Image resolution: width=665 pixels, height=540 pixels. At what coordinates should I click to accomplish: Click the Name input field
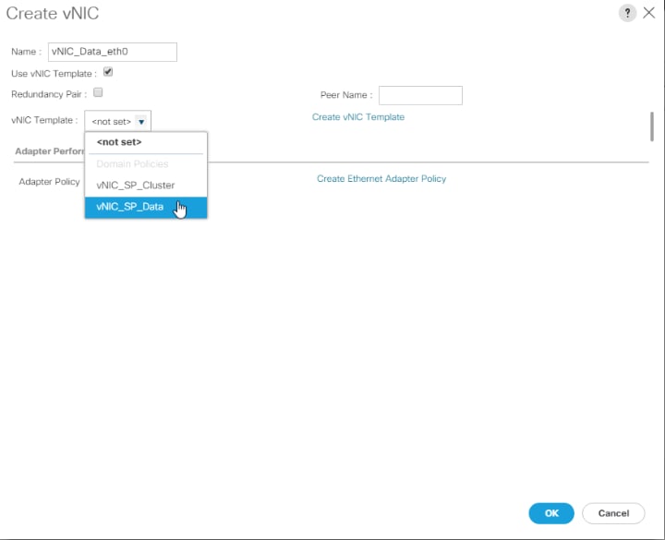(113, 52)
